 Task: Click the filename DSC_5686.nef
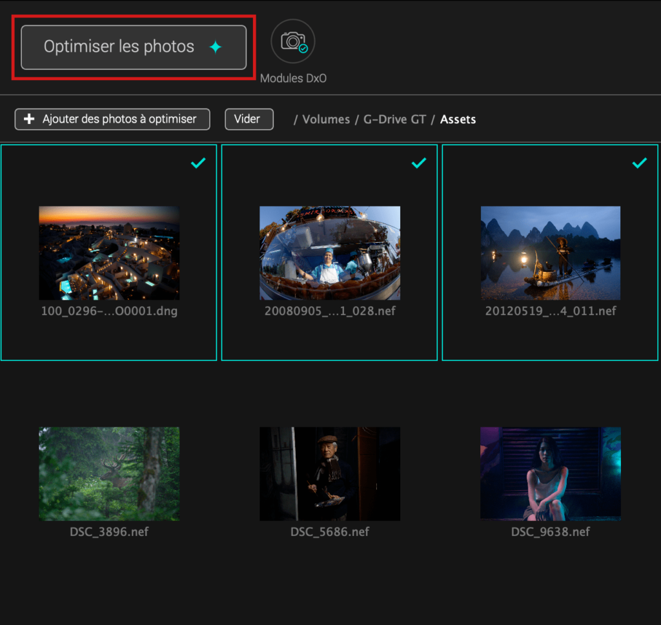330,532
